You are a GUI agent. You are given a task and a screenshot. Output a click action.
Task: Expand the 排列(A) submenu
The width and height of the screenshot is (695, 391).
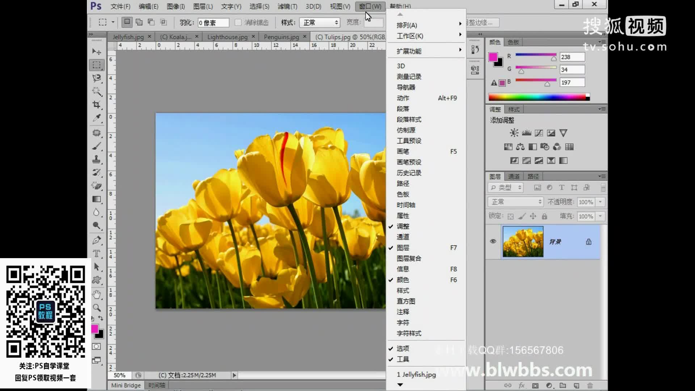pyautogui.click(x=426, y=25)
